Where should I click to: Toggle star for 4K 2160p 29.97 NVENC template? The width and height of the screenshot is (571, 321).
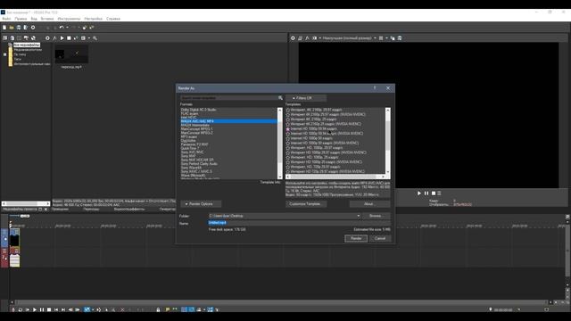pos(288,114)
